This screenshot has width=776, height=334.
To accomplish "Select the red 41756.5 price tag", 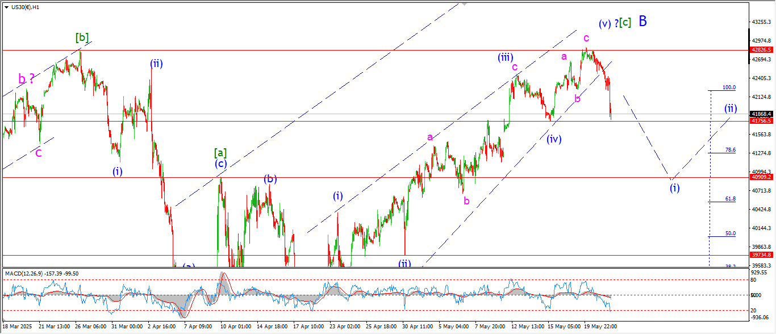I will tap(761, 121).
